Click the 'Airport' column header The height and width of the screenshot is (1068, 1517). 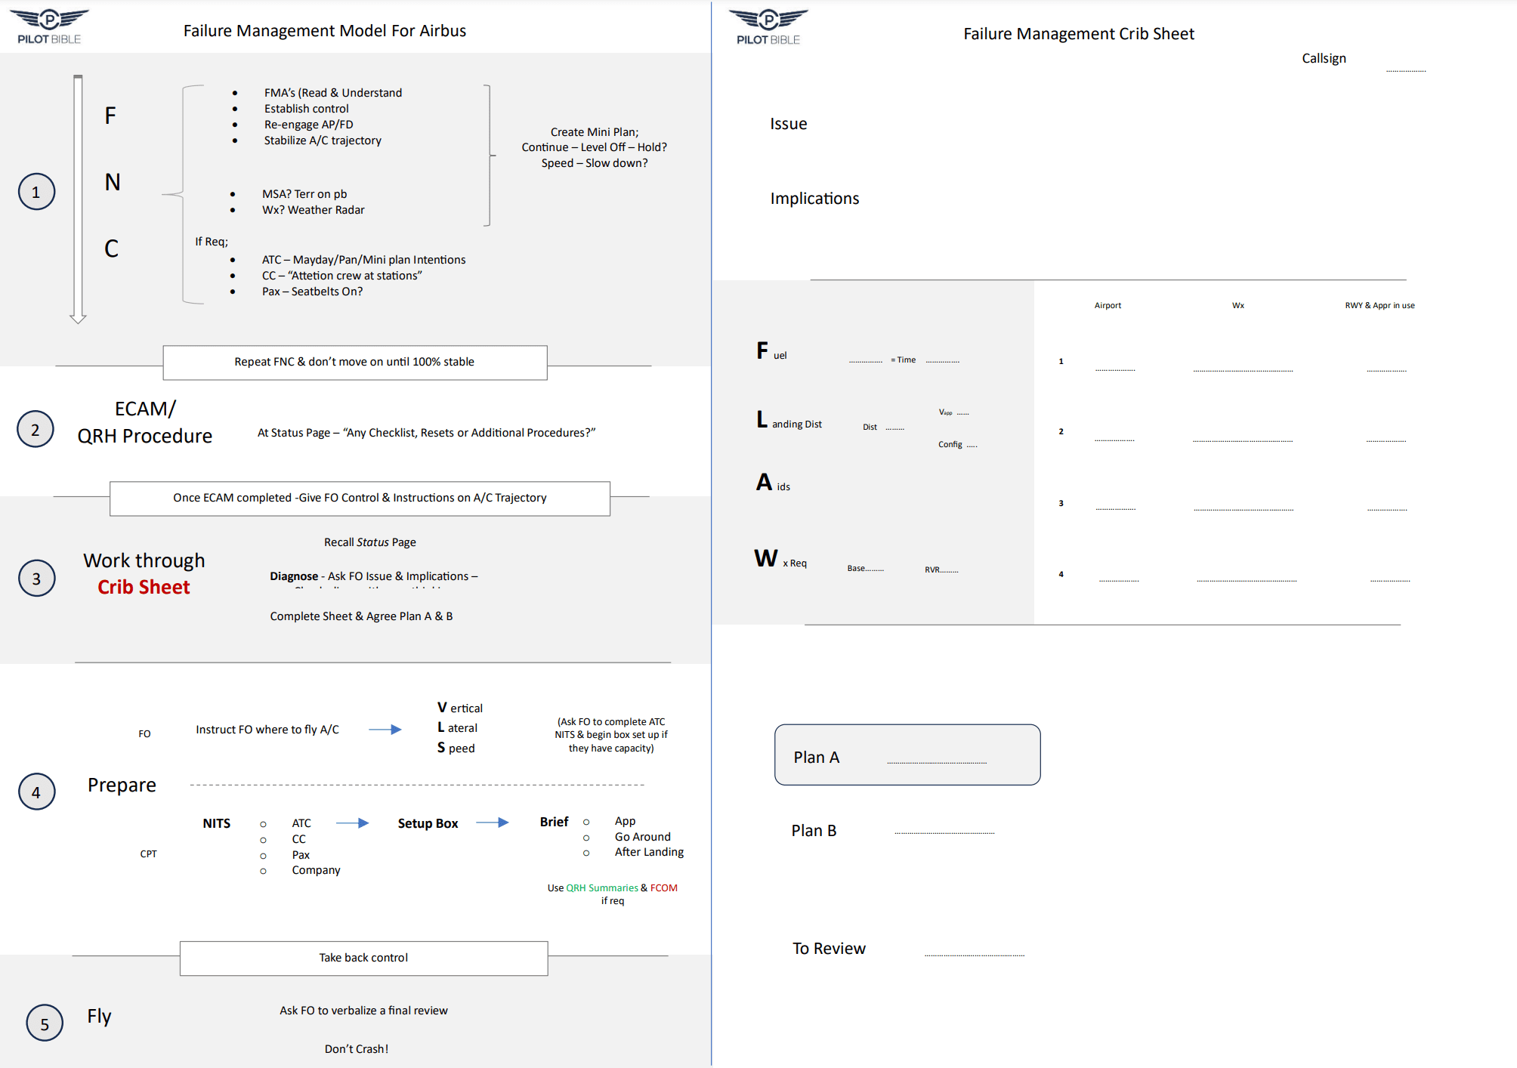[1108, 305]
